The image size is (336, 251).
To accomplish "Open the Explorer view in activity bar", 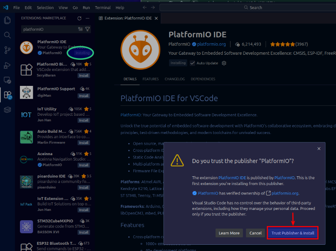I will pyautogui.click(x=7, y=20).
